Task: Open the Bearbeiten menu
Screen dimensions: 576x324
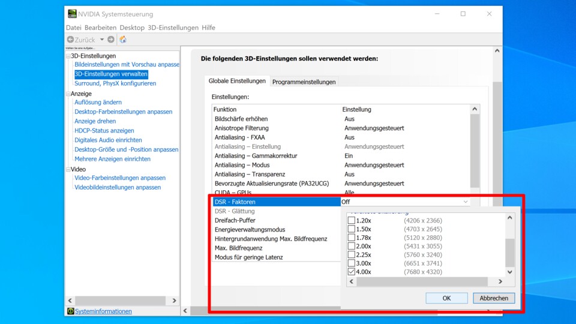Action: click(x=100, y=28)
